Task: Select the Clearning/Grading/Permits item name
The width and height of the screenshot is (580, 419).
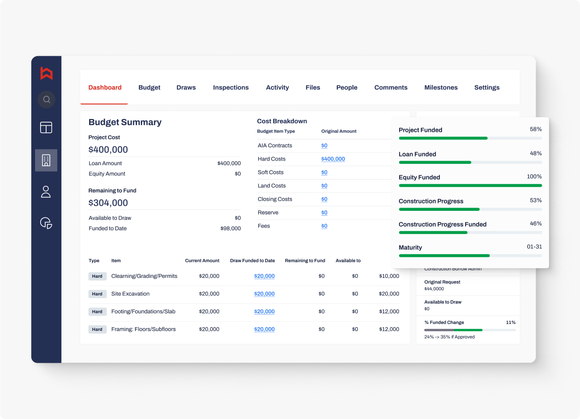Action: pos(144,276)
